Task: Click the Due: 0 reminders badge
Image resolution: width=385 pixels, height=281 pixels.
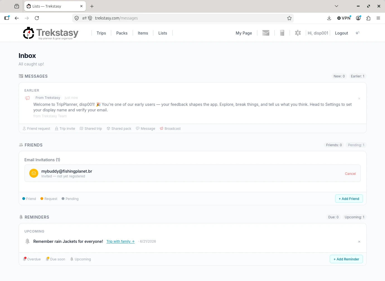Action: [x=333, y=217]
